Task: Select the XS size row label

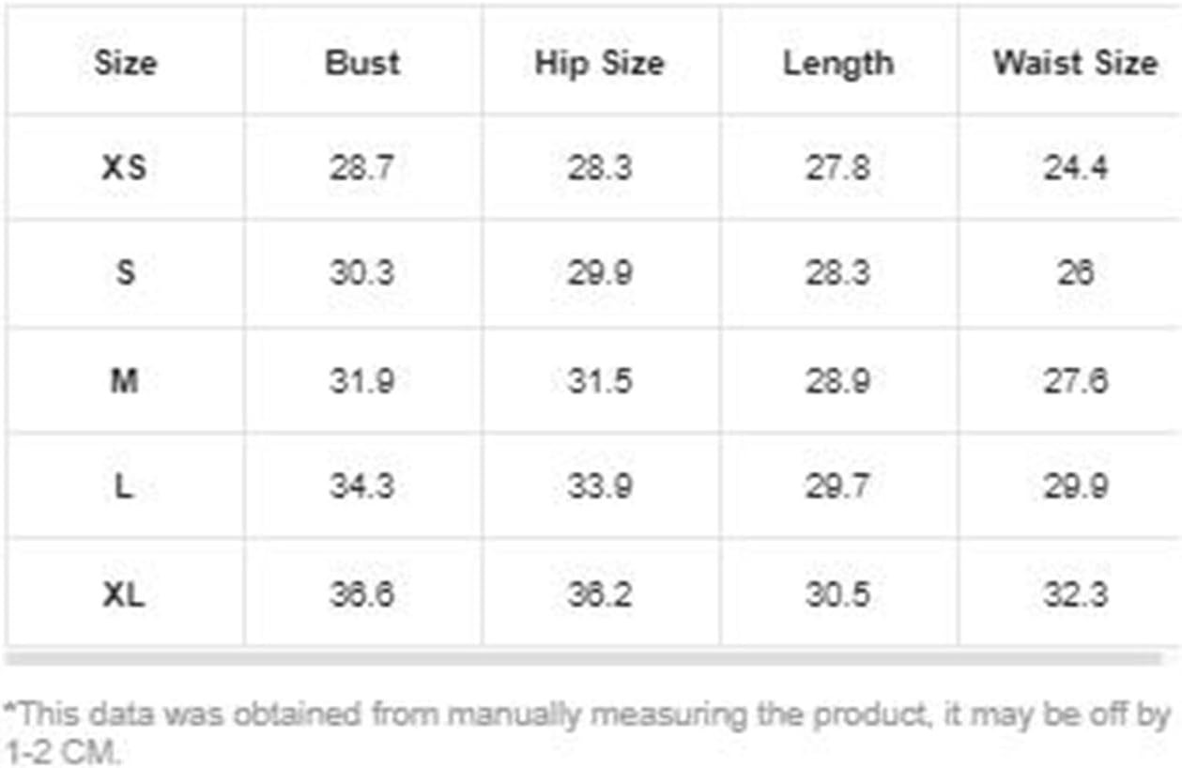Action: pos(125,167)
